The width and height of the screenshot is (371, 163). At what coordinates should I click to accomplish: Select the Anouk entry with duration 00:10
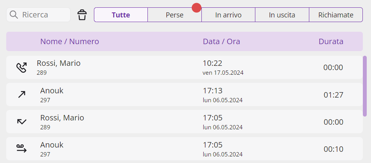184,149
